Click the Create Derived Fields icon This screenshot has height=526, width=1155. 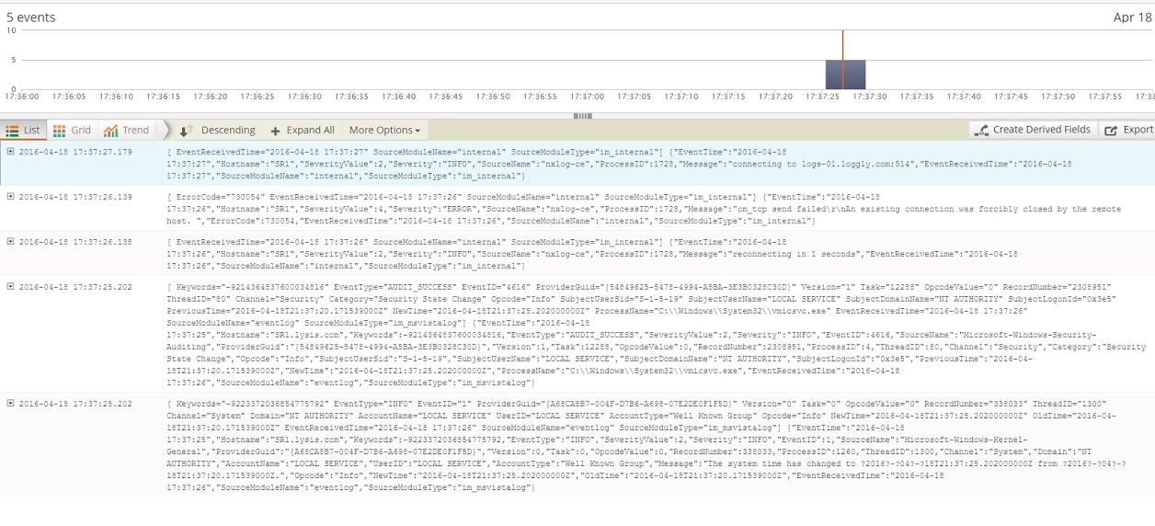pyautogui.click(x=982, y=131)
